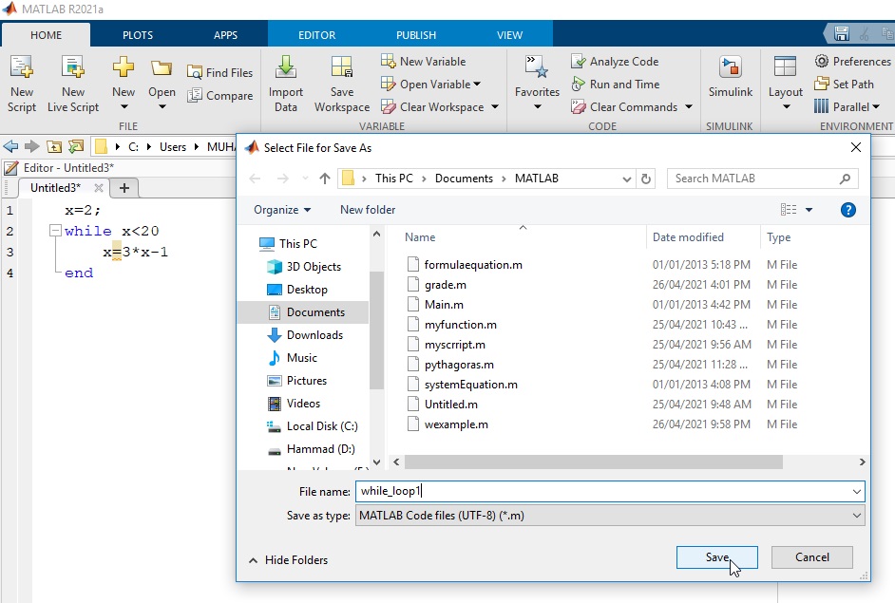The height and width of the screenshot is (603, 895).
Task: Expand the File name history dropdown
Action: tap(857, 492)
